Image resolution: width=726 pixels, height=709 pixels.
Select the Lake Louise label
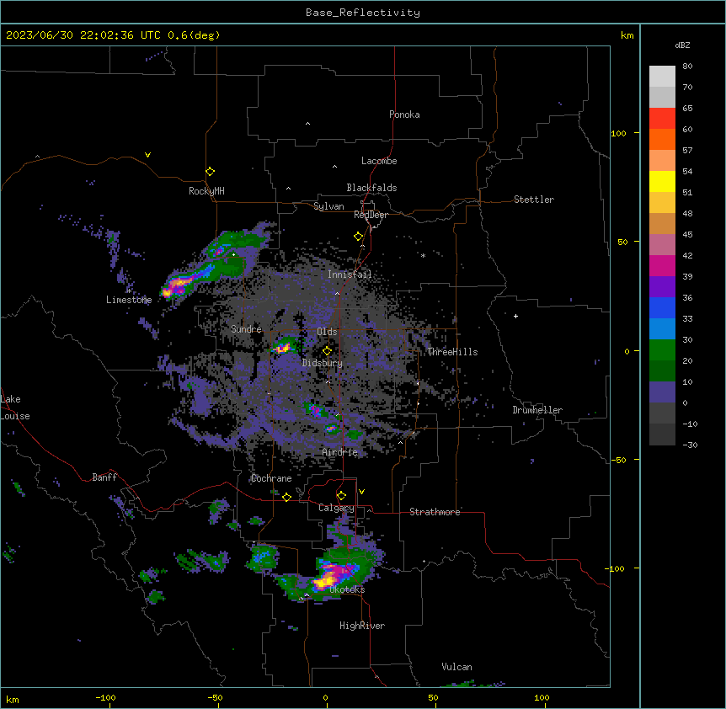pyautogui.click(x=15, y=408)
